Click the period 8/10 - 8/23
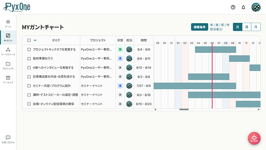This screenshot has width=266, height=150. [144, 104]
